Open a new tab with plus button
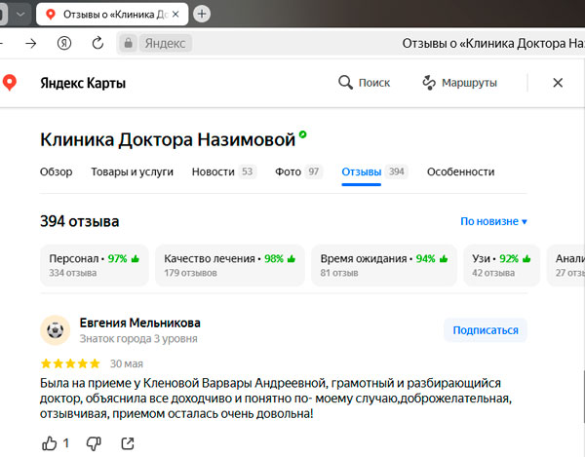The image size is (585, 457). coord(202,15)
